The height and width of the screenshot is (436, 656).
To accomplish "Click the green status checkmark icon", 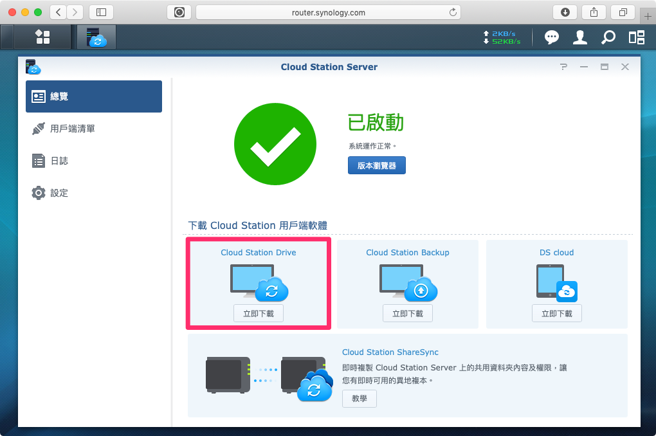I will (275, 144).
